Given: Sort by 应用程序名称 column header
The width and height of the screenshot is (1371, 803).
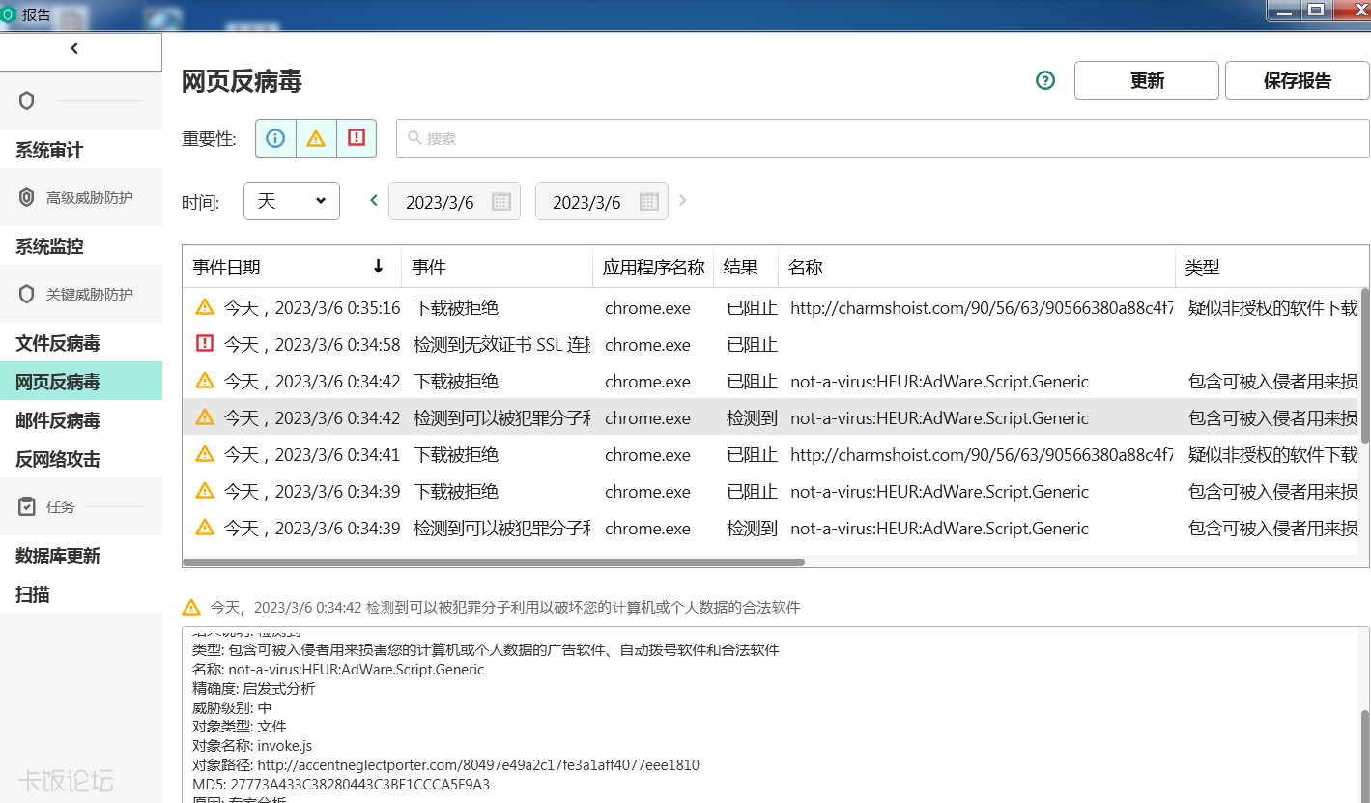Looking at the screenshot, I should [653, 268].
